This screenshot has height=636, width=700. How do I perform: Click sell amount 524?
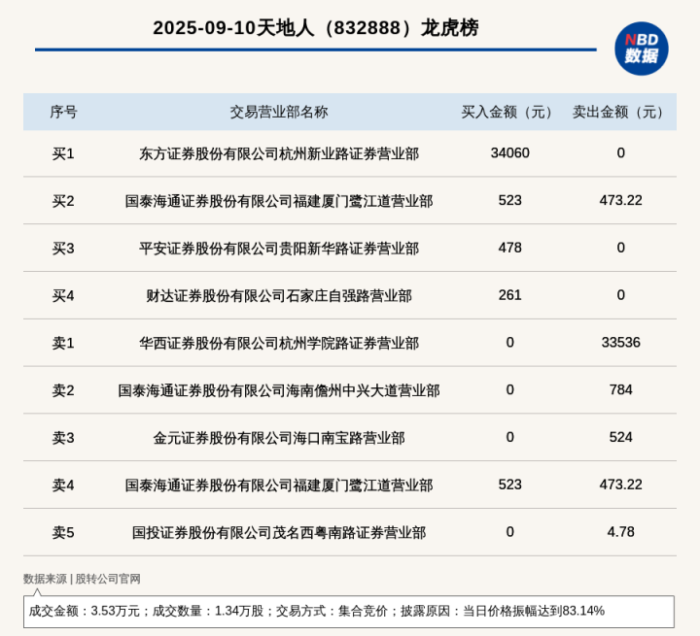621,437
